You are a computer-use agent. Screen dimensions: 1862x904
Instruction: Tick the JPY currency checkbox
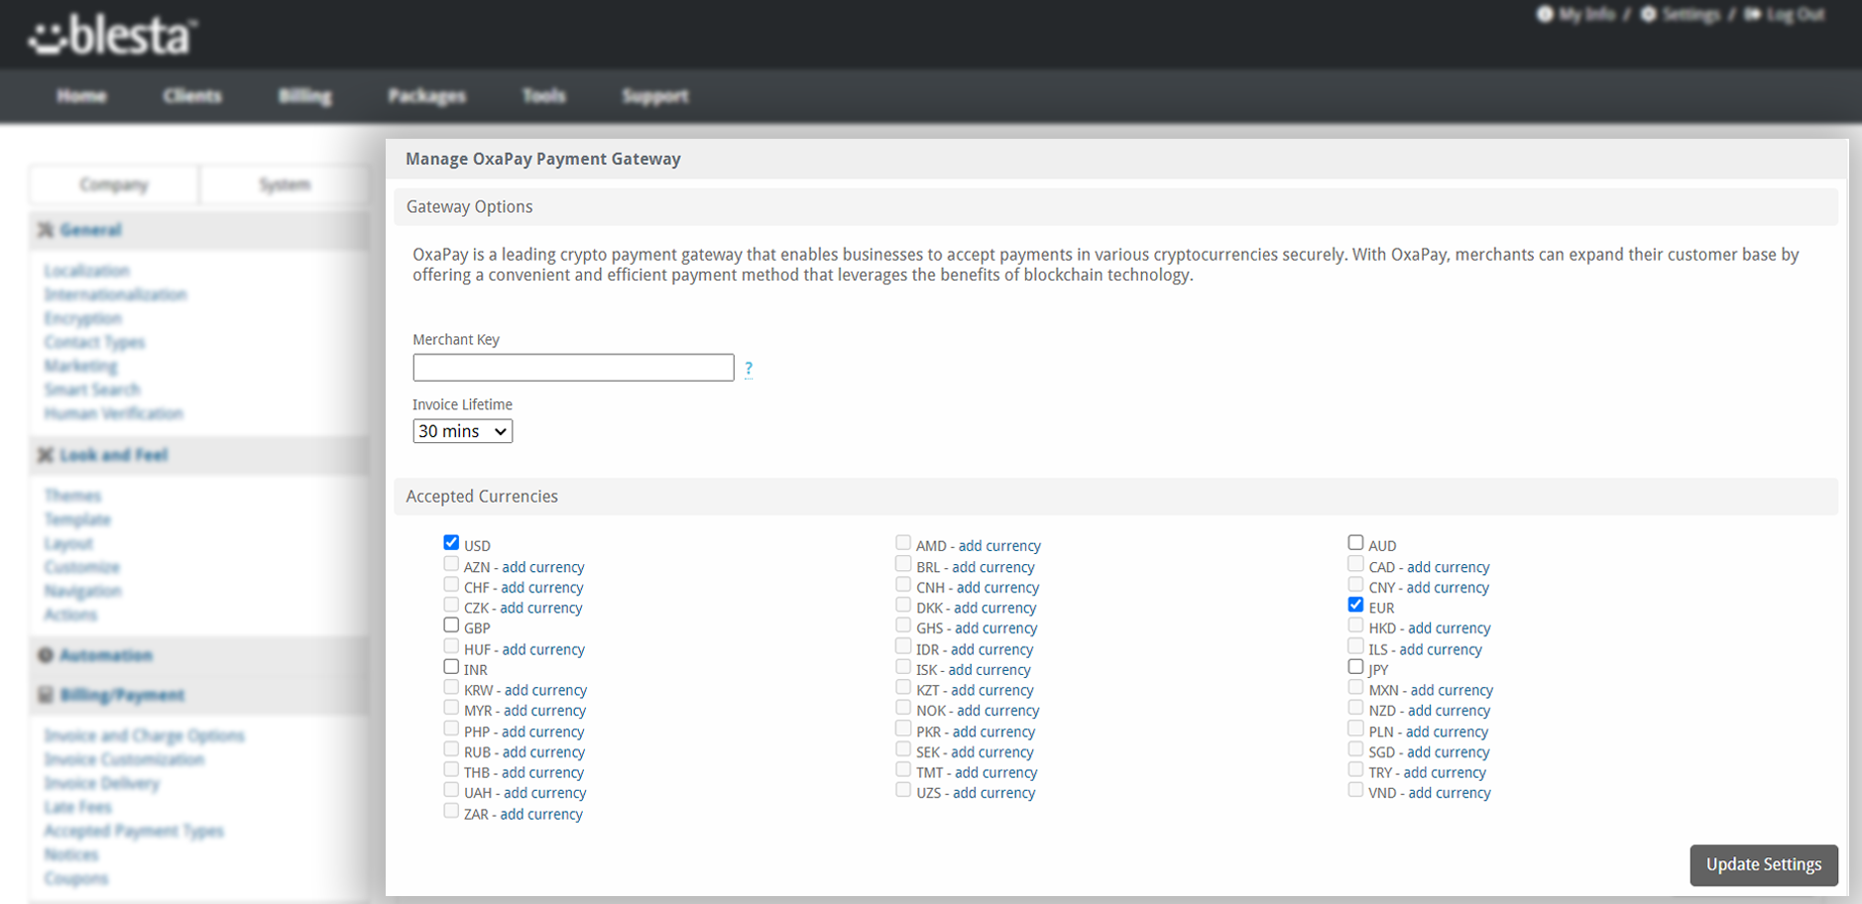pos(1355,667)
